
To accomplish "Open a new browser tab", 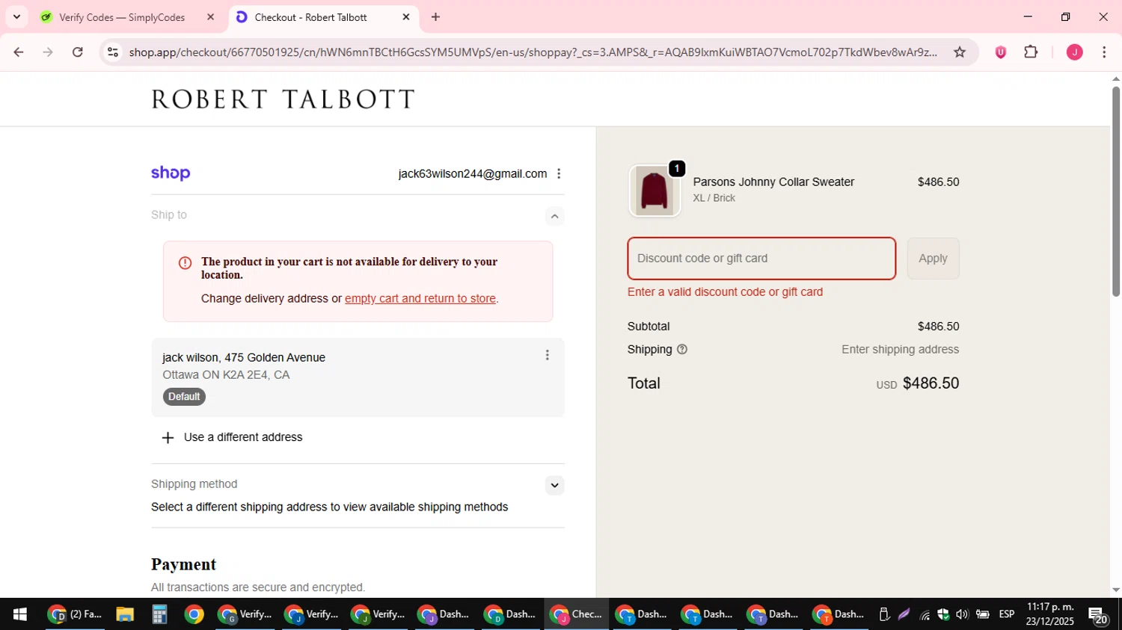I will (436, 17).
